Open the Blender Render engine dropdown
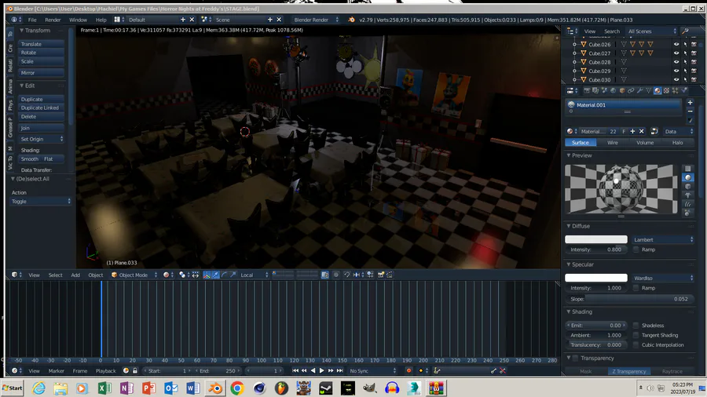 pos(316,20)
